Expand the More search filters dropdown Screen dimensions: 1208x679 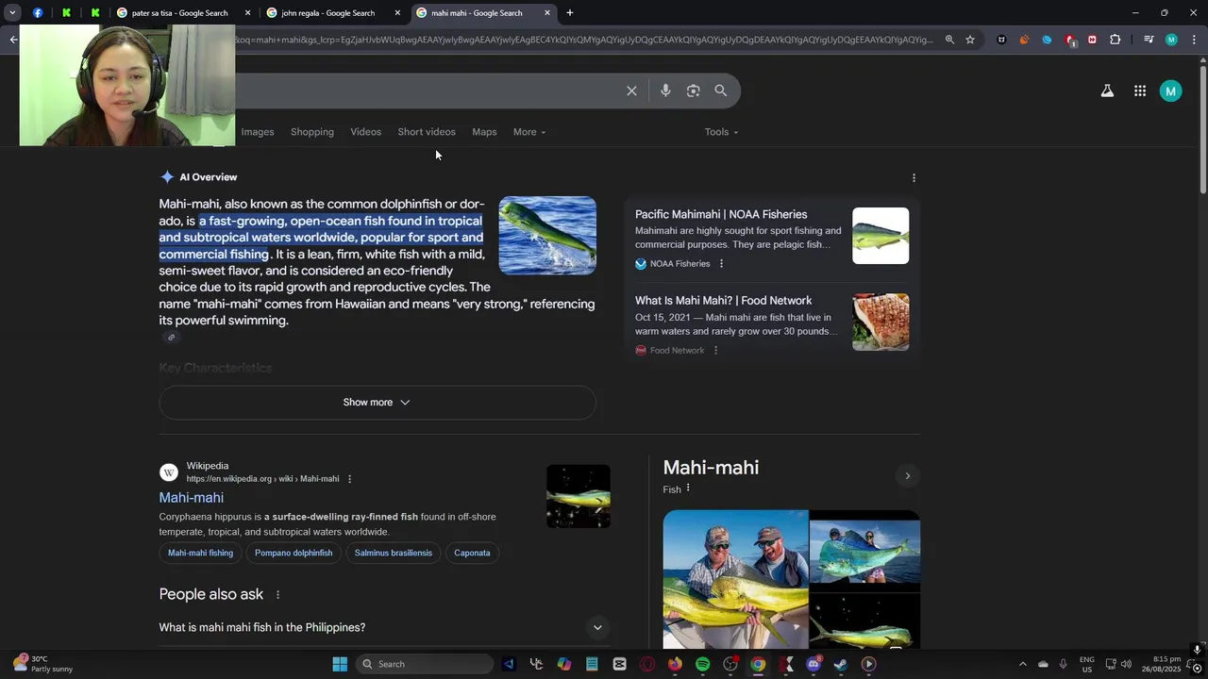click(x=529, y=132)
